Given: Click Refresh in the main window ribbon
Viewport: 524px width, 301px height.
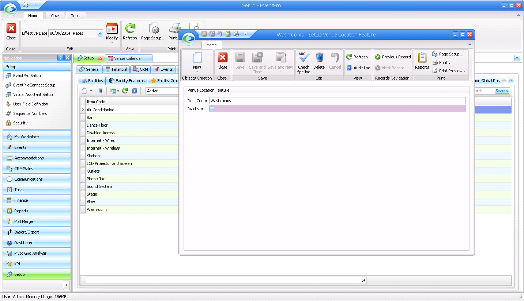Looking at the screenshot, I should (x=130, y=32).
